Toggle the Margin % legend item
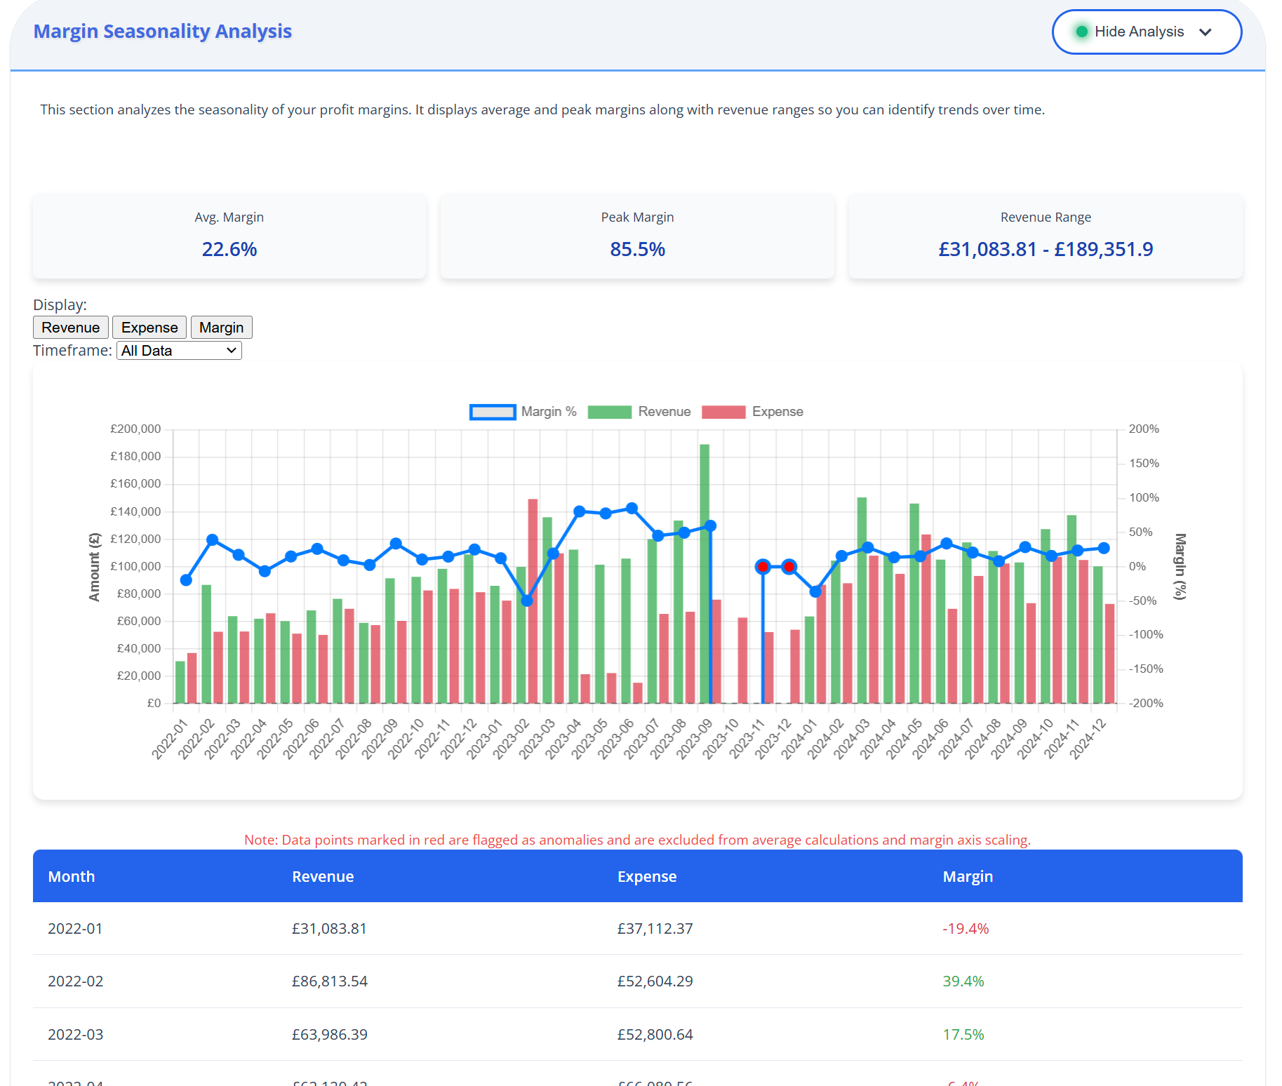This screenshot has height=1086, width=1282. click(x=523, y=412)
